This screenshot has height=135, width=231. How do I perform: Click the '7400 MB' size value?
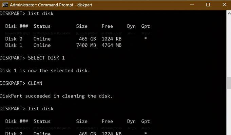click(86, 45)
